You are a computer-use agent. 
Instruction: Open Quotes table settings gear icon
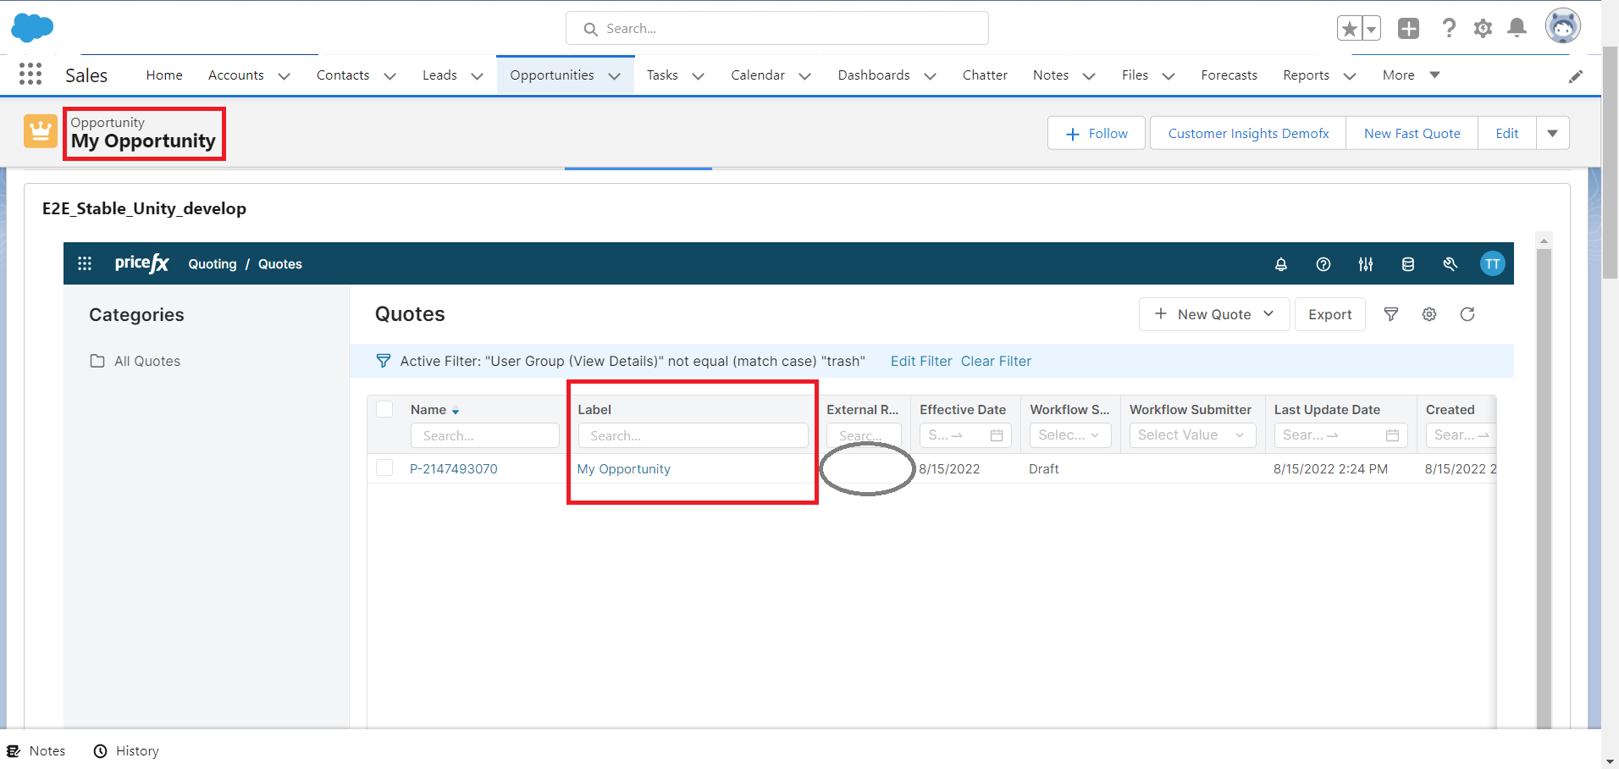1428,314
